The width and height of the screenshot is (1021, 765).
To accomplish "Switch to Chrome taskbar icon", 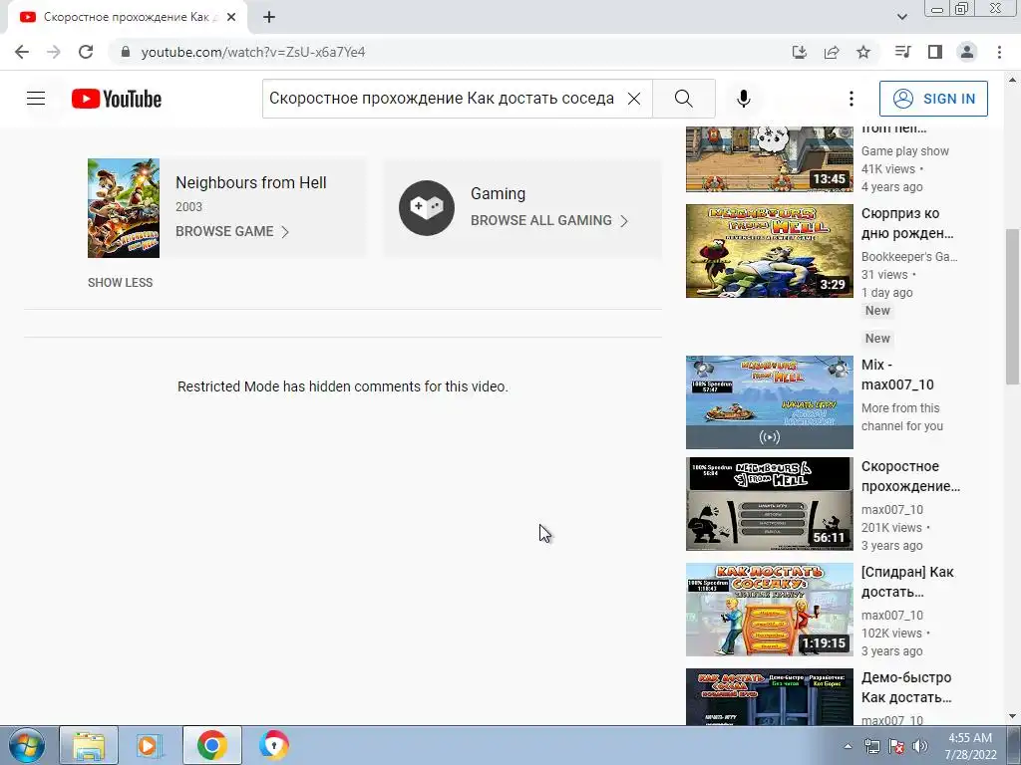I will [211, 745].
